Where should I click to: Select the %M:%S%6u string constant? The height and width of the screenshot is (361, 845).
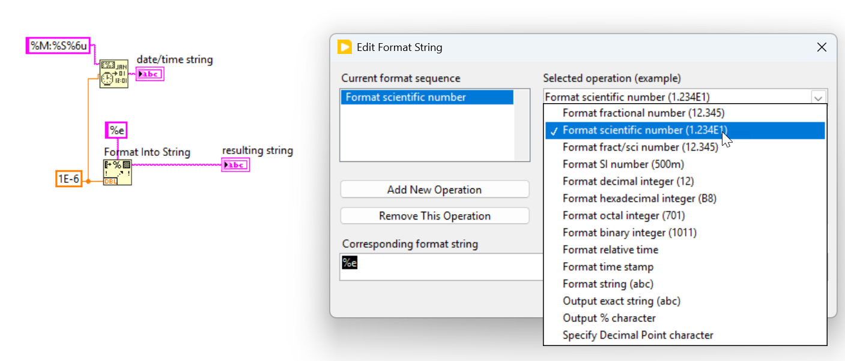(x=58, y=46)
